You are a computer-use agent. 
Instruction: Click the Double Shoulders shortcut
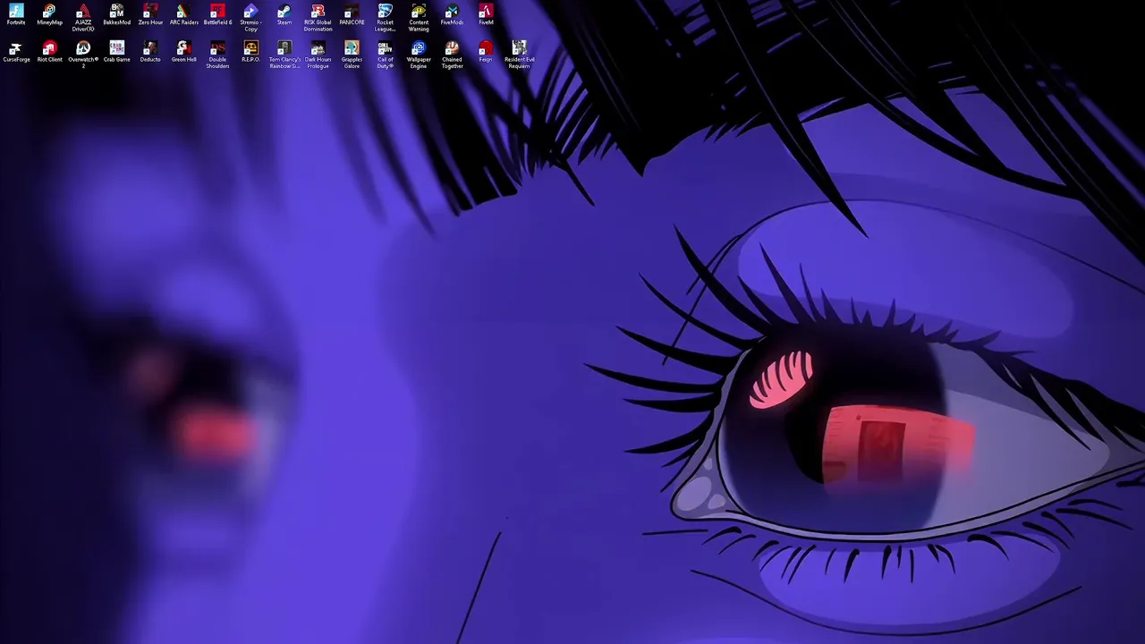coord(217,55)
